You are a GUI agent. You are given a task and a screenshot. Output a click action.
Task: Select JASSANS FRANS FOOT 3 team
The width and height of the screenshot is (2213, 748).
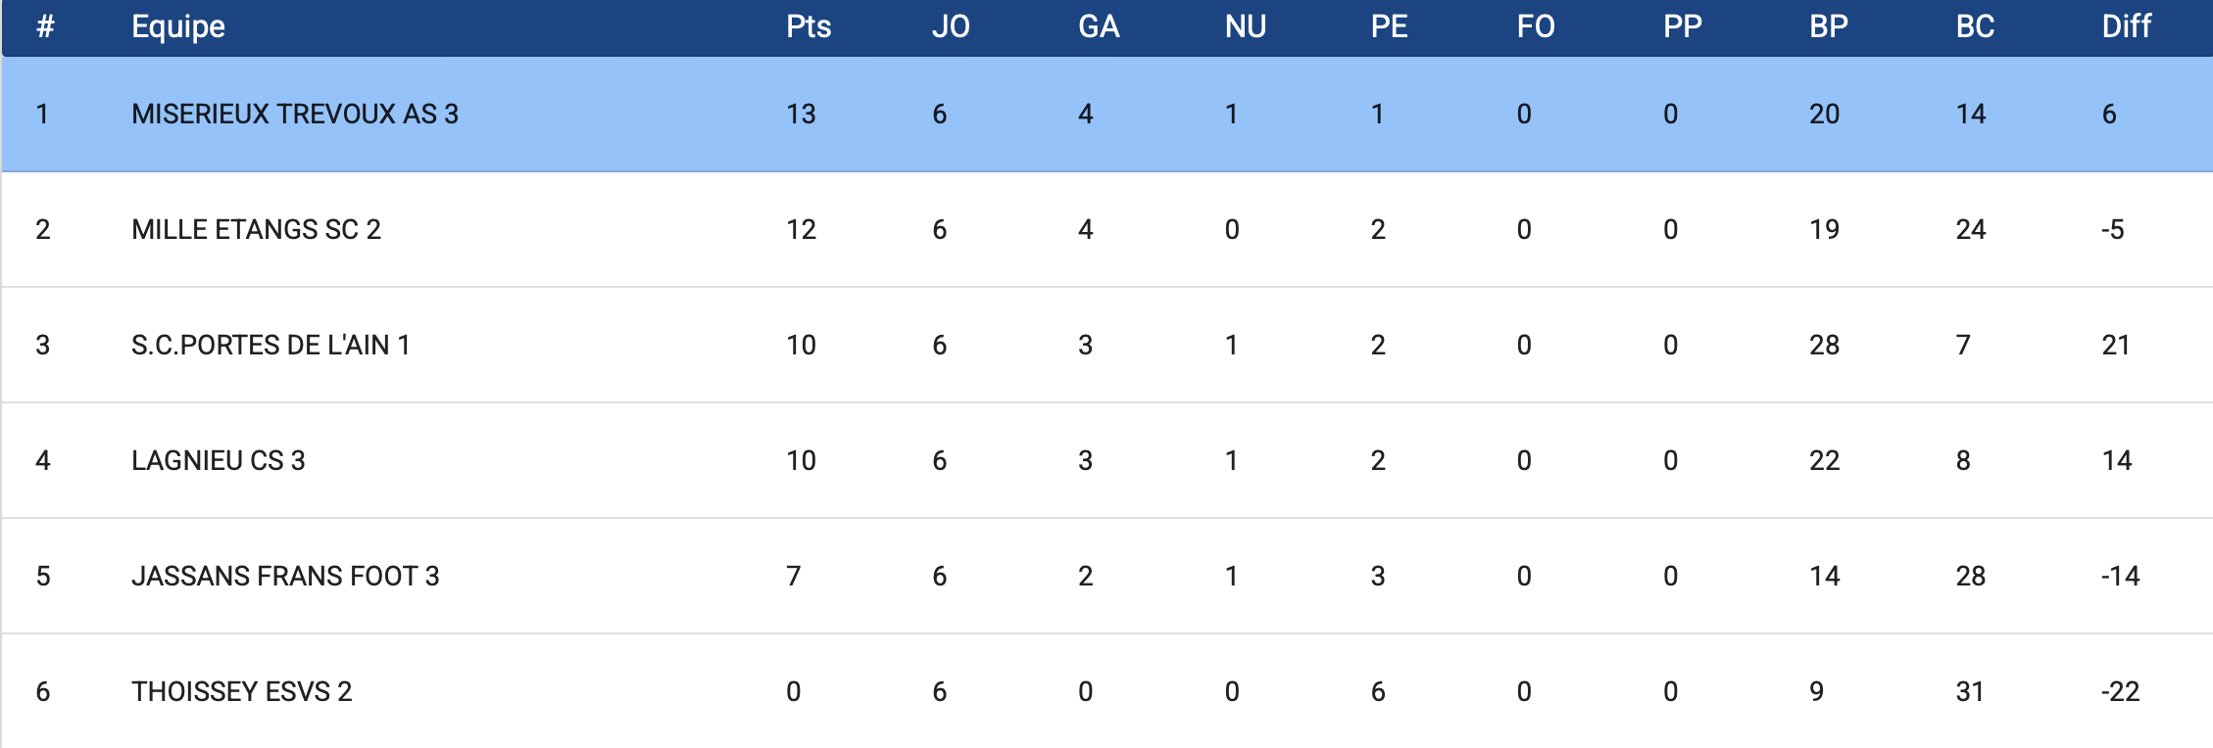285,577
